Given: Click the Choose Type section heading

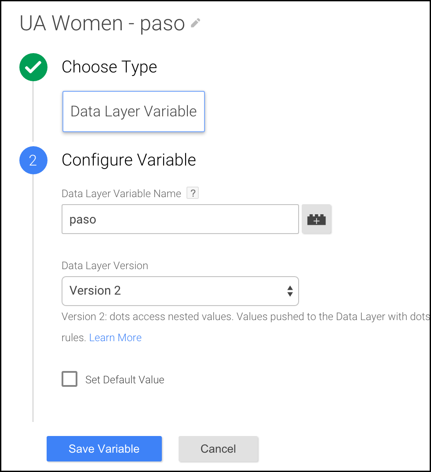Looking at the screenshot, I should (109, 67).
